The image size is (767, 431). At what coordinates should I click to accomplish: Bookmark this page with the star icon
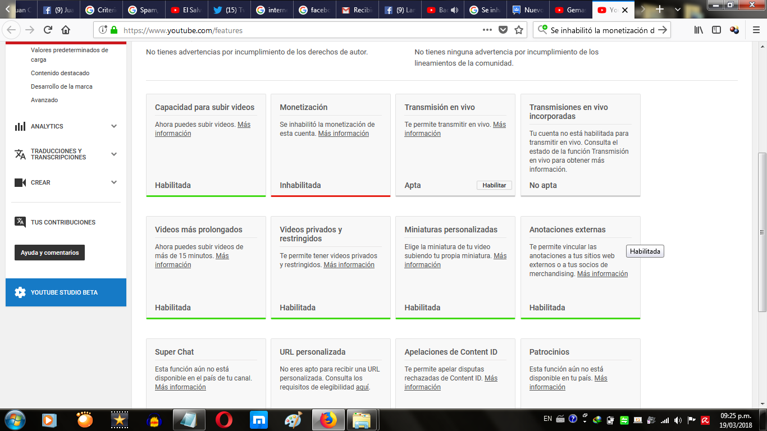519,30
